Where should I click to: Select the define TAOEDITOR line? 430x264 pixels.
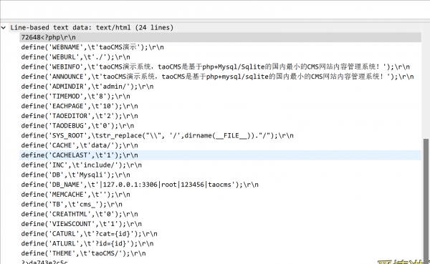pos(80,116)
